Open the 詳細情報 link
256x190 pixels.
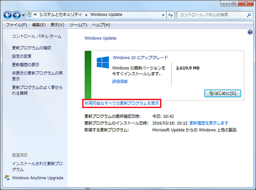(x=120, y=81)
